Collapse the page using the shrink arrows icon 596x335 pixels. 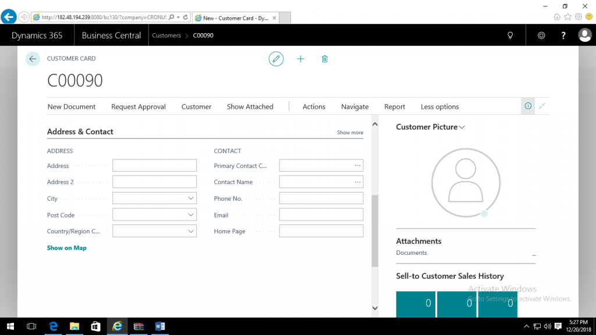coord(542,106)
